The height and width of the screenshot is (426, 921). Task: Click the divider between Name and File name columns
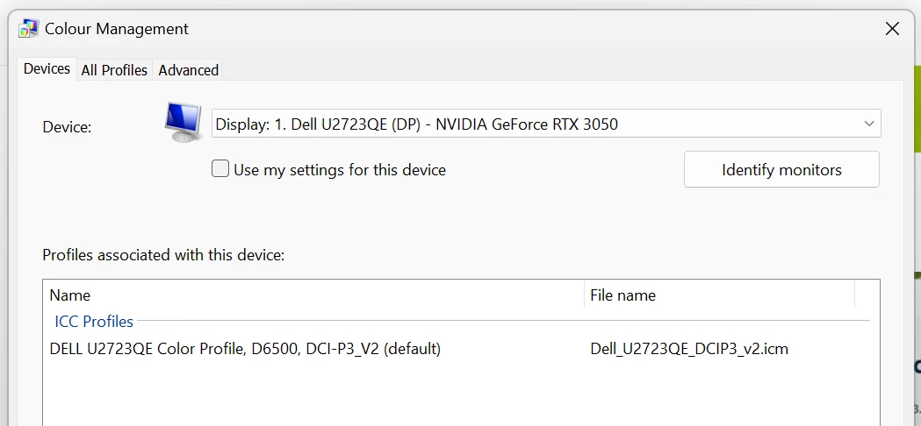585,295
